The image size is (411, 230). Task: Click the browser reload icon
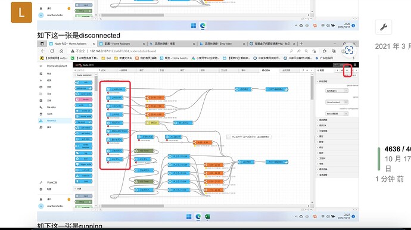(52, 51)
